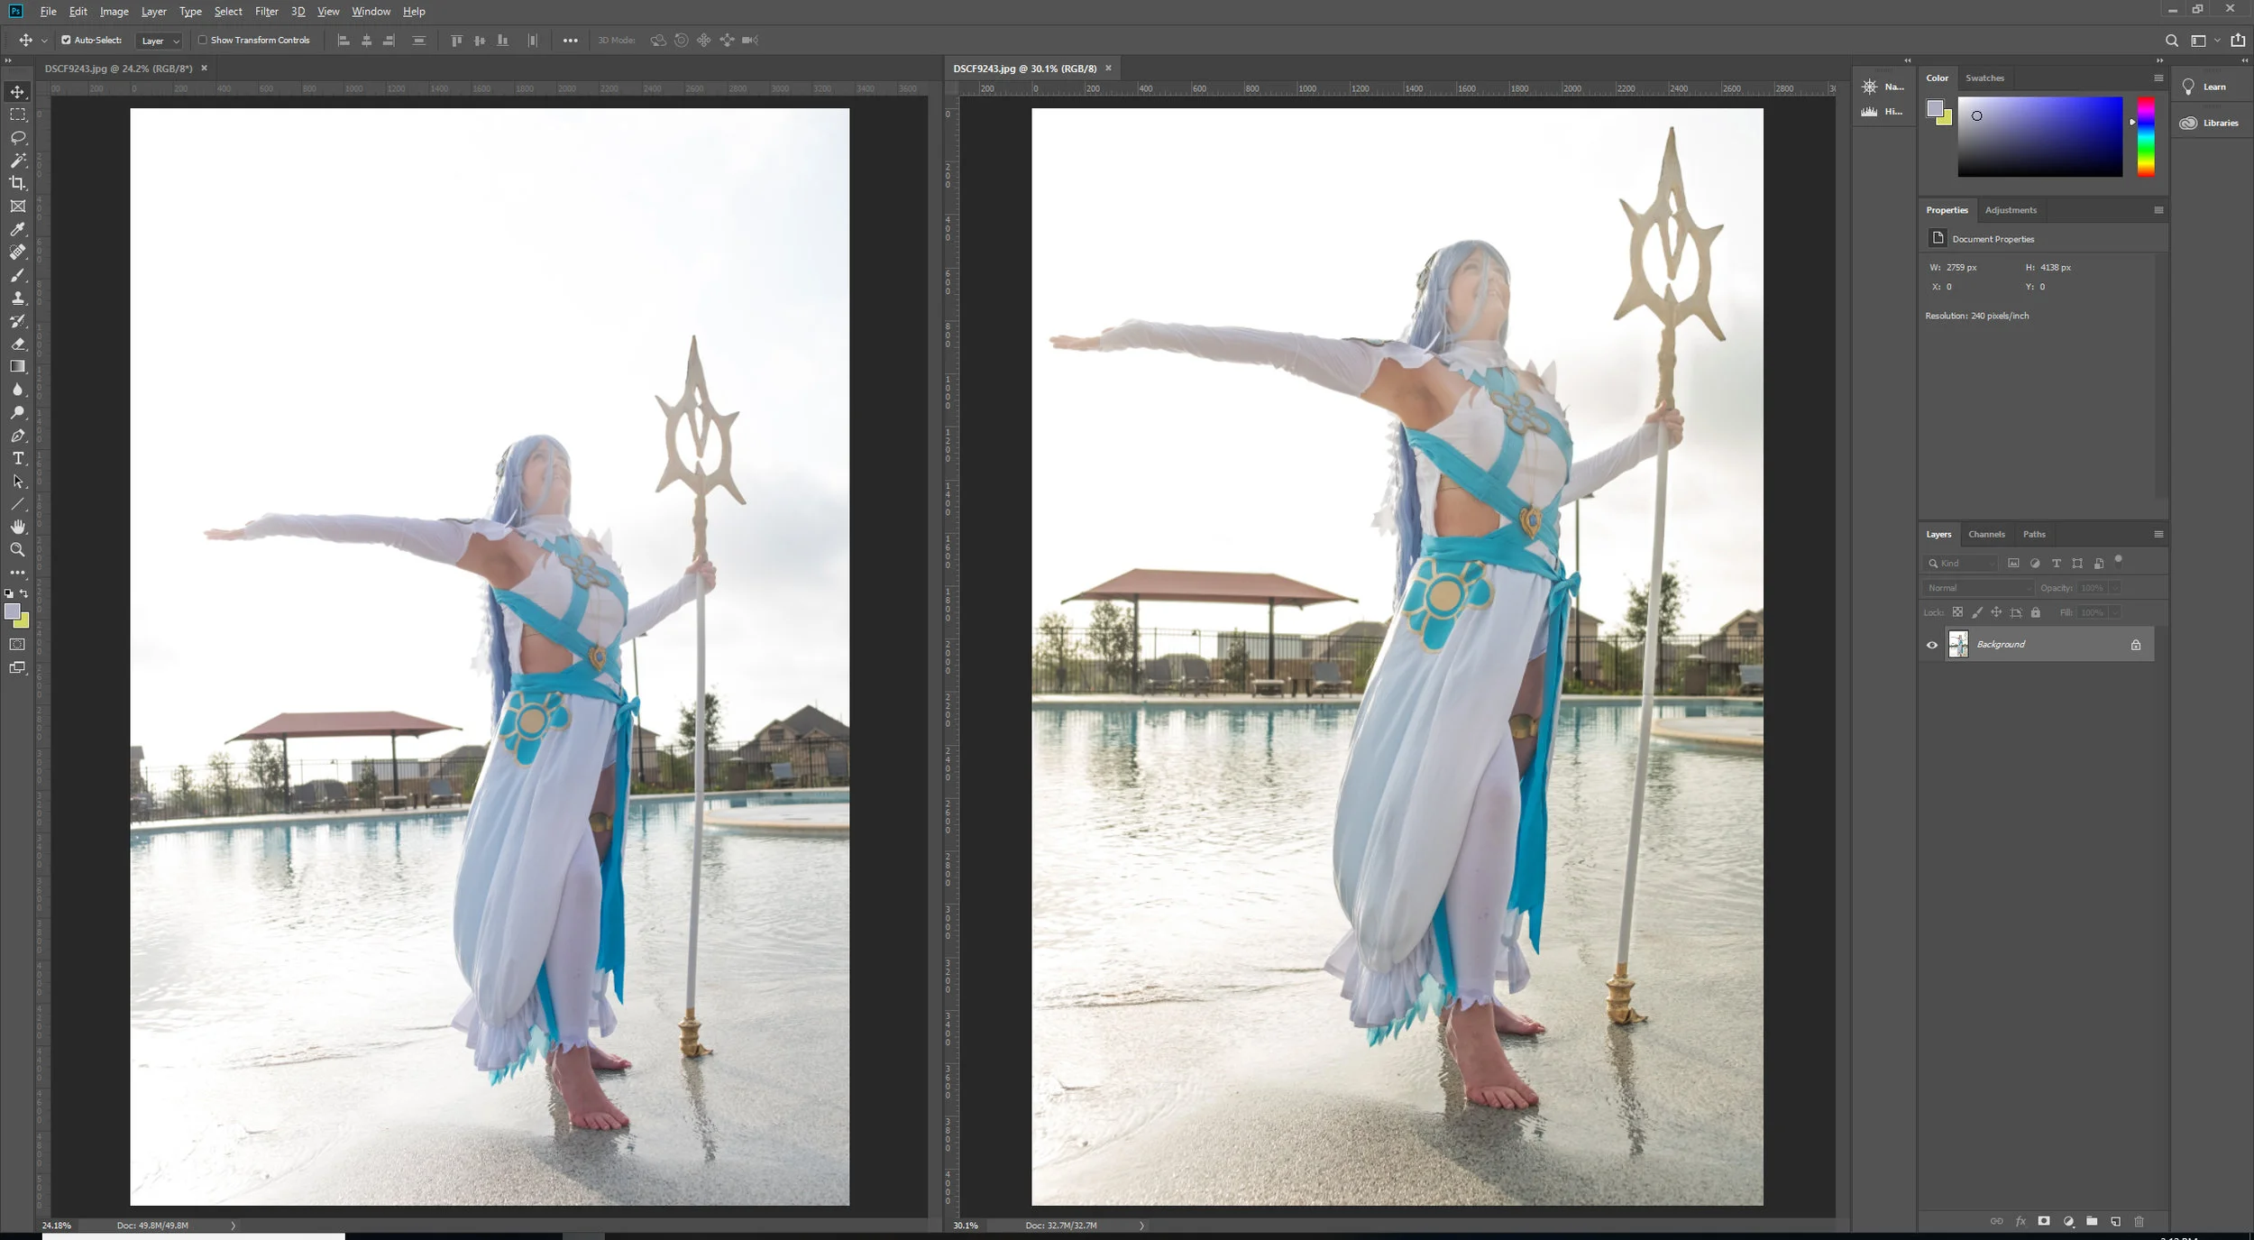This screenshot has width=2254, height=1240.
Task: Open the Learn panel
Action: click(x=2204, y=87)
